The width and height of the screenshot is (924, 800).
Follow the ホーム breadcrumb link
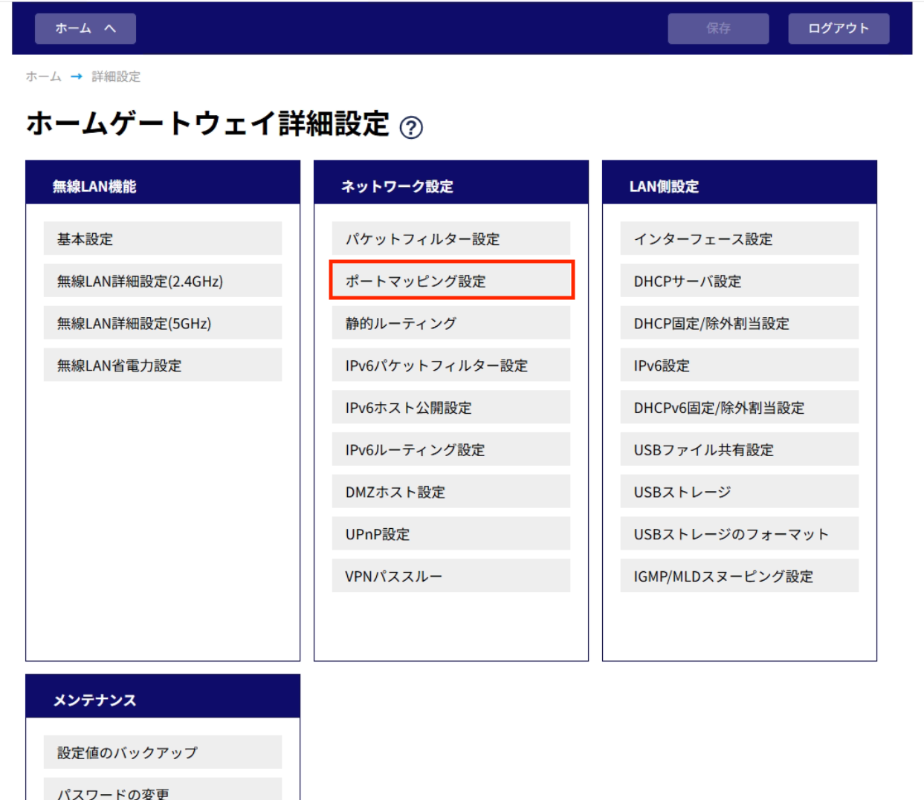click(x=44, y=77)
